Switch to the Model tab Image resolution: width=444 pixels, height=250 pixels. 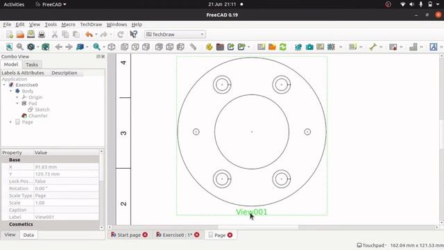(x=11, y=65)
